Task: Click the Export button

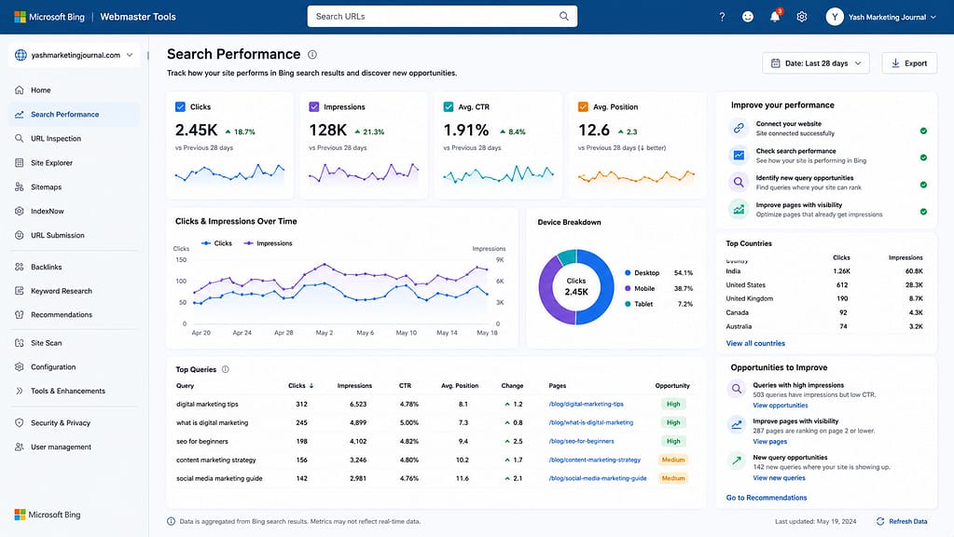Action: (x=909, y=63)
